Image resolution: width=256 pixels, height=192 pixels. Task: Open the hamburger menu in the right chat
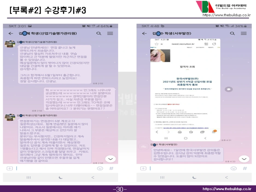coord(243,33)
